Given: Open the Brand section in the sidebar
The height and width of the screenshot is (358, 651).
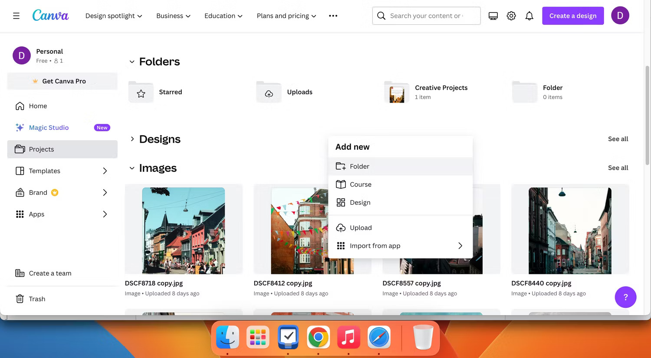Looking at the screenshot, I should (38, 192).
